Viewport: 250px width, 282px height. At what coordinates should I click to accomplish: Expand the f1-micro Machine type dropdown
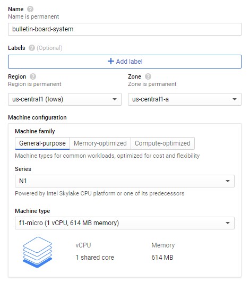point(125,223)
